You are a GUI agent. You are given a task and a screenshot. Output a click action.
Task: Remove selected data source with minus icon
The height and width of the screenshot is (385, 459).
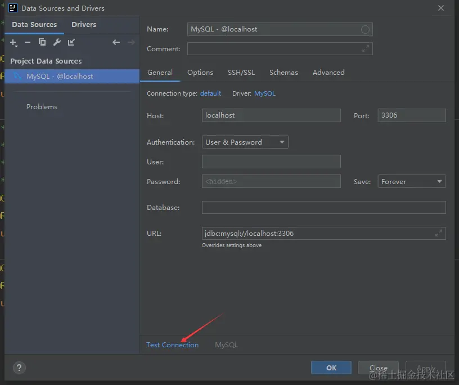point(28,42)
